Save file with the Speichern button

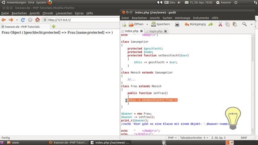(160, 24)
